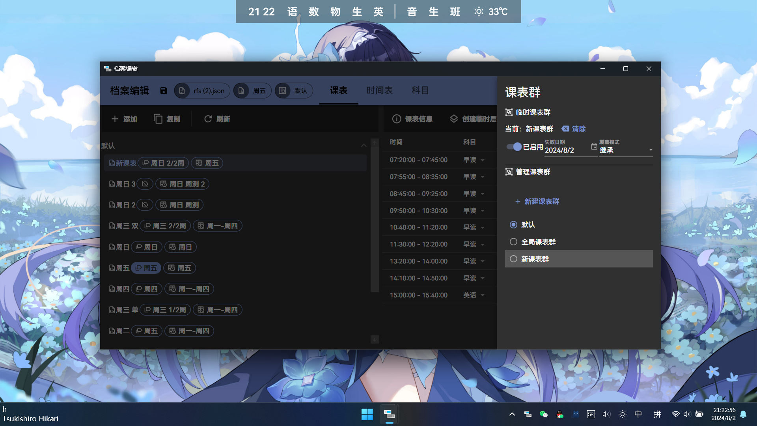This screenshot has width=757, height=426.
Task: Select the 时间表 tab
Action: (380, 90)
